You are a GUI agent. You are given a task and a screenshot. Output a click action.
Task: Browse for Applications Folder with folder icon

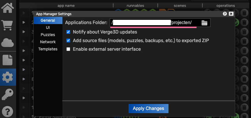click(x=204, y=23)
